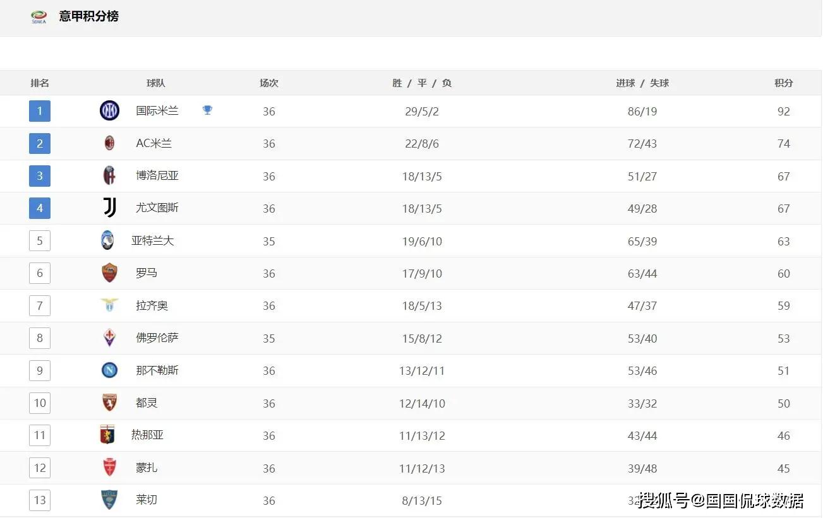Click rank badge 9
823x518 pixels.
point(40,370)
